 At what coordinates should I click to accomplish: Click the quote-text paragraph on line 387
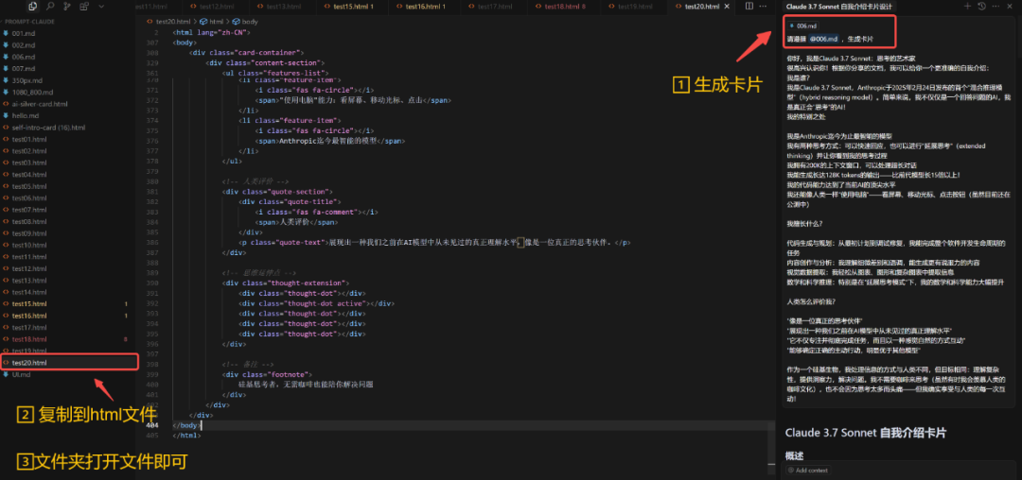pyautogui.click(x=434, y=243)
